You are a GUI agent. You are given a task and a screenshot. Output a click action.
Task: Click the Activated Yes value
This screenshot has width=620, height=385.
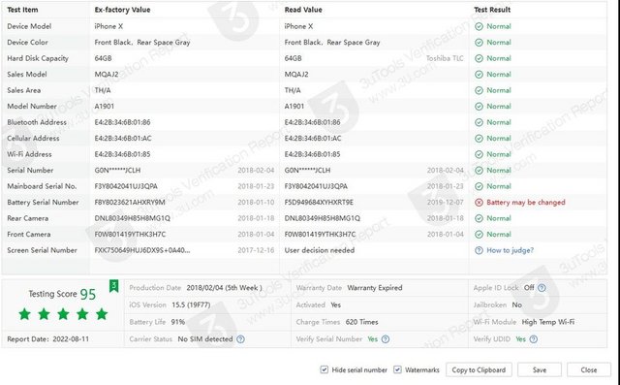[x=336, y=305]
